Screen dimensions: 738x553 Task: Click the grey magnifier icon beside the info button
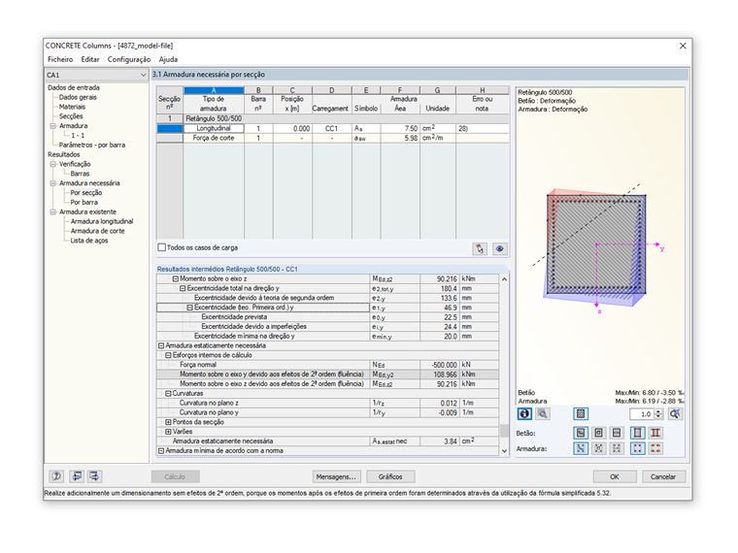tap(543, 414)
